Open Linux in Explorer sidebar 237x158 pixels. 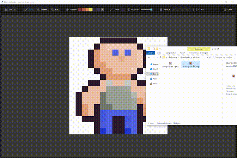154,84
